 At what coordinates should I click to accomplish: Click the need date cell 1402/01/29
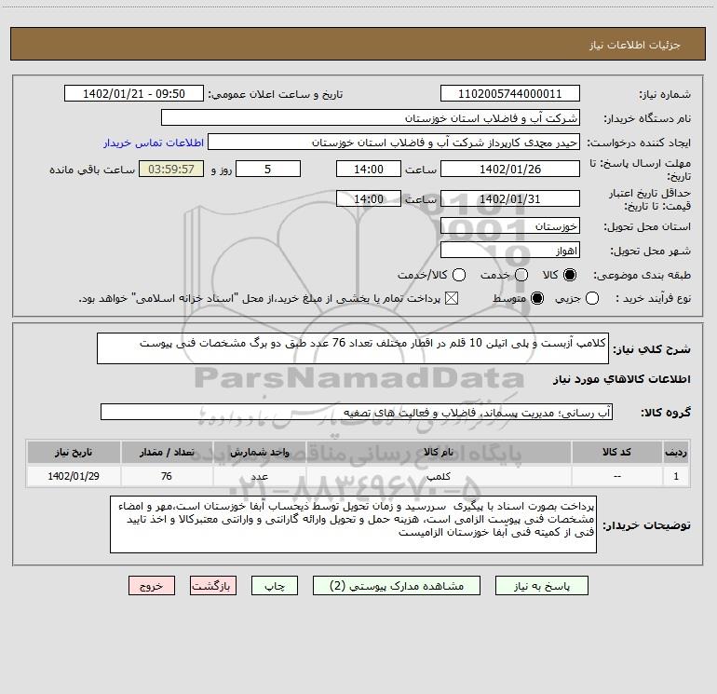[74, 476]
